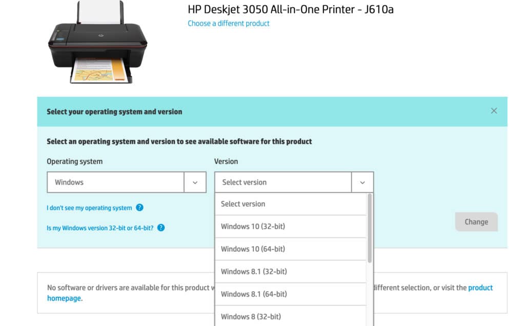Expand the Operating system dropdown arrow
The height and width of the screenshot is (326, 525).
(195, 182)
